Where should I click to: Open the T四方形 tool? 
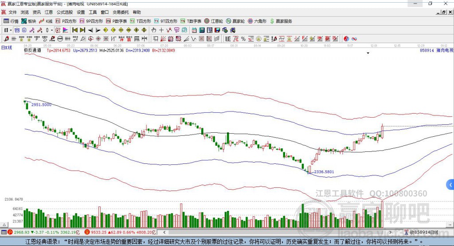(x=141, y=21)
